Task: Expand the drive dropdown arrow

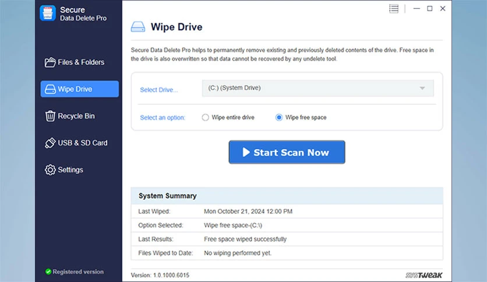Action: pos(422,88)
